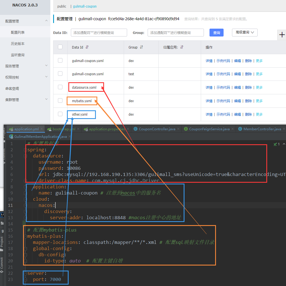Switch to application.properties editor tab

[107, 129]
